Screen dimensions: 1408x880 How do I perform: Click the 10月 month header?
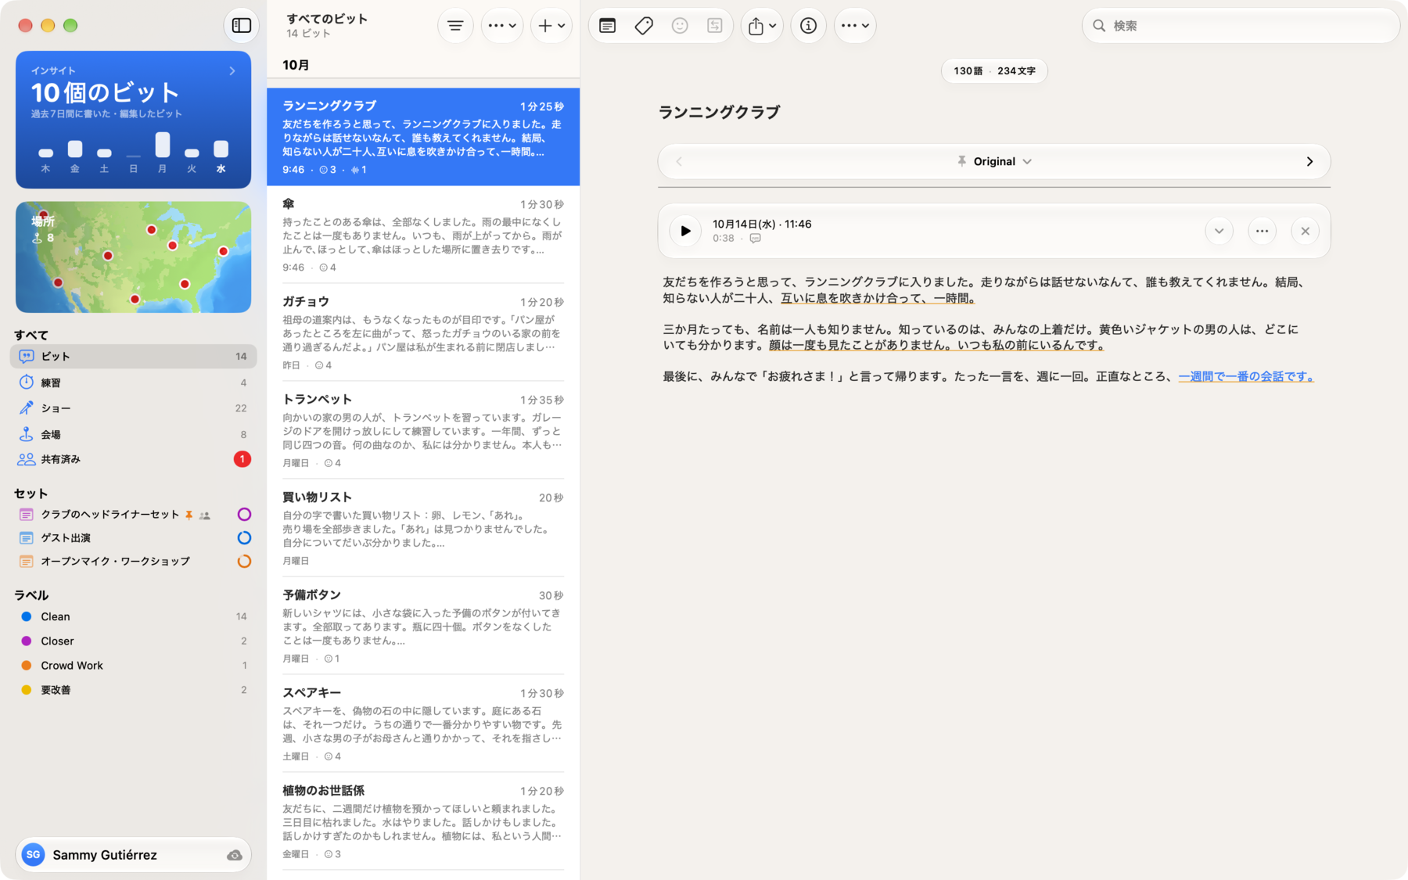[296, 65]
